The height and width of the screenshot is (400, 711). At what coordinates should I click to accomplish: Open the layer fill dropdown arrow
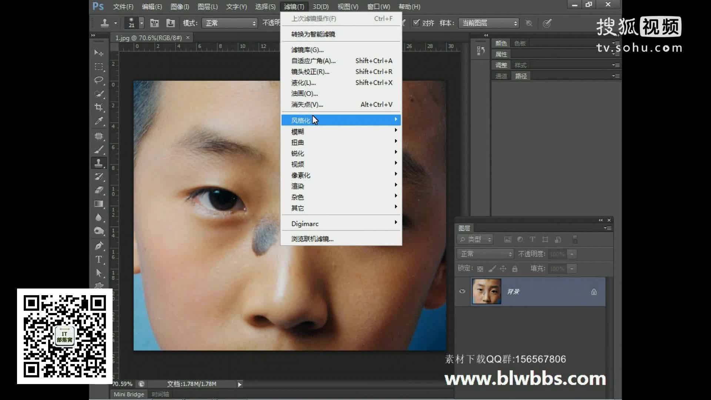coord(572,269)
